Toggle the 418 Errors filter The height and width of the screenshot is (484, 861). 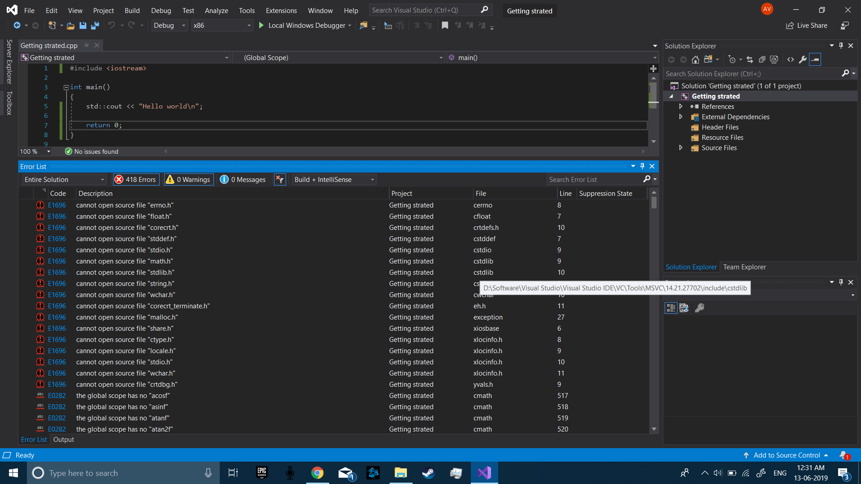(x=136, y=180)
